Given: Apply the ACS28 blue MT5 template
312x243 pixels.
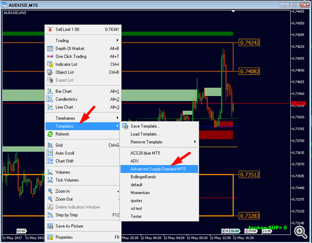Looking at the screenshot, I should (x=159, y=153).
